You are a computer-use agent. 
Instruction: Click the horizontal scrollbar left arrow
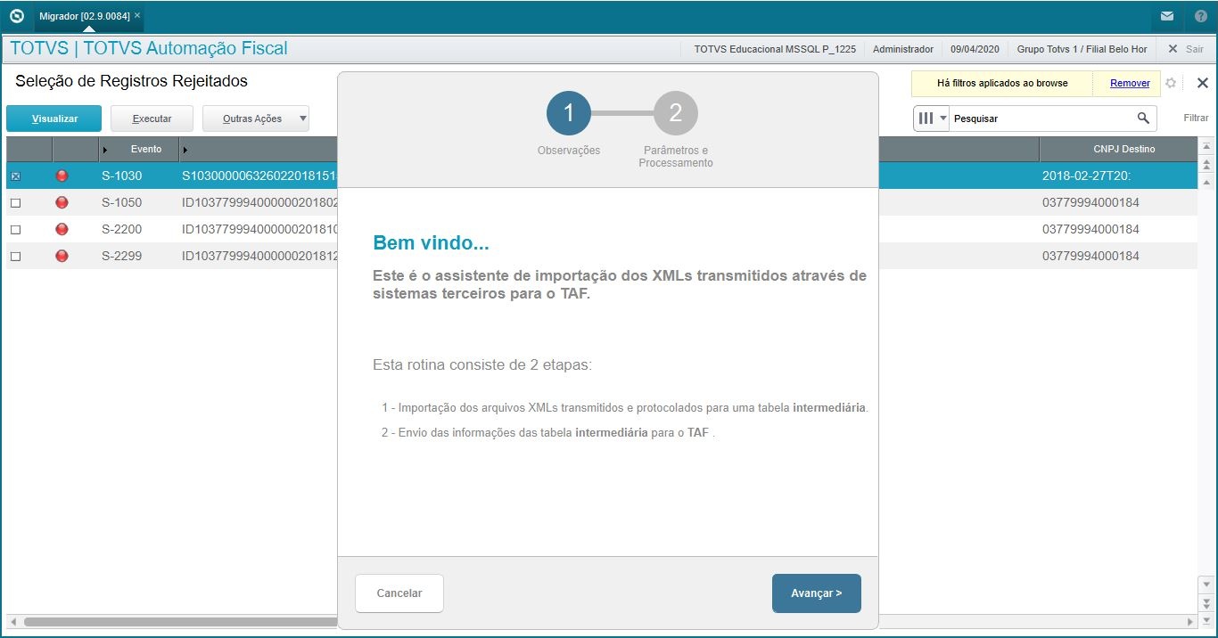13,621
